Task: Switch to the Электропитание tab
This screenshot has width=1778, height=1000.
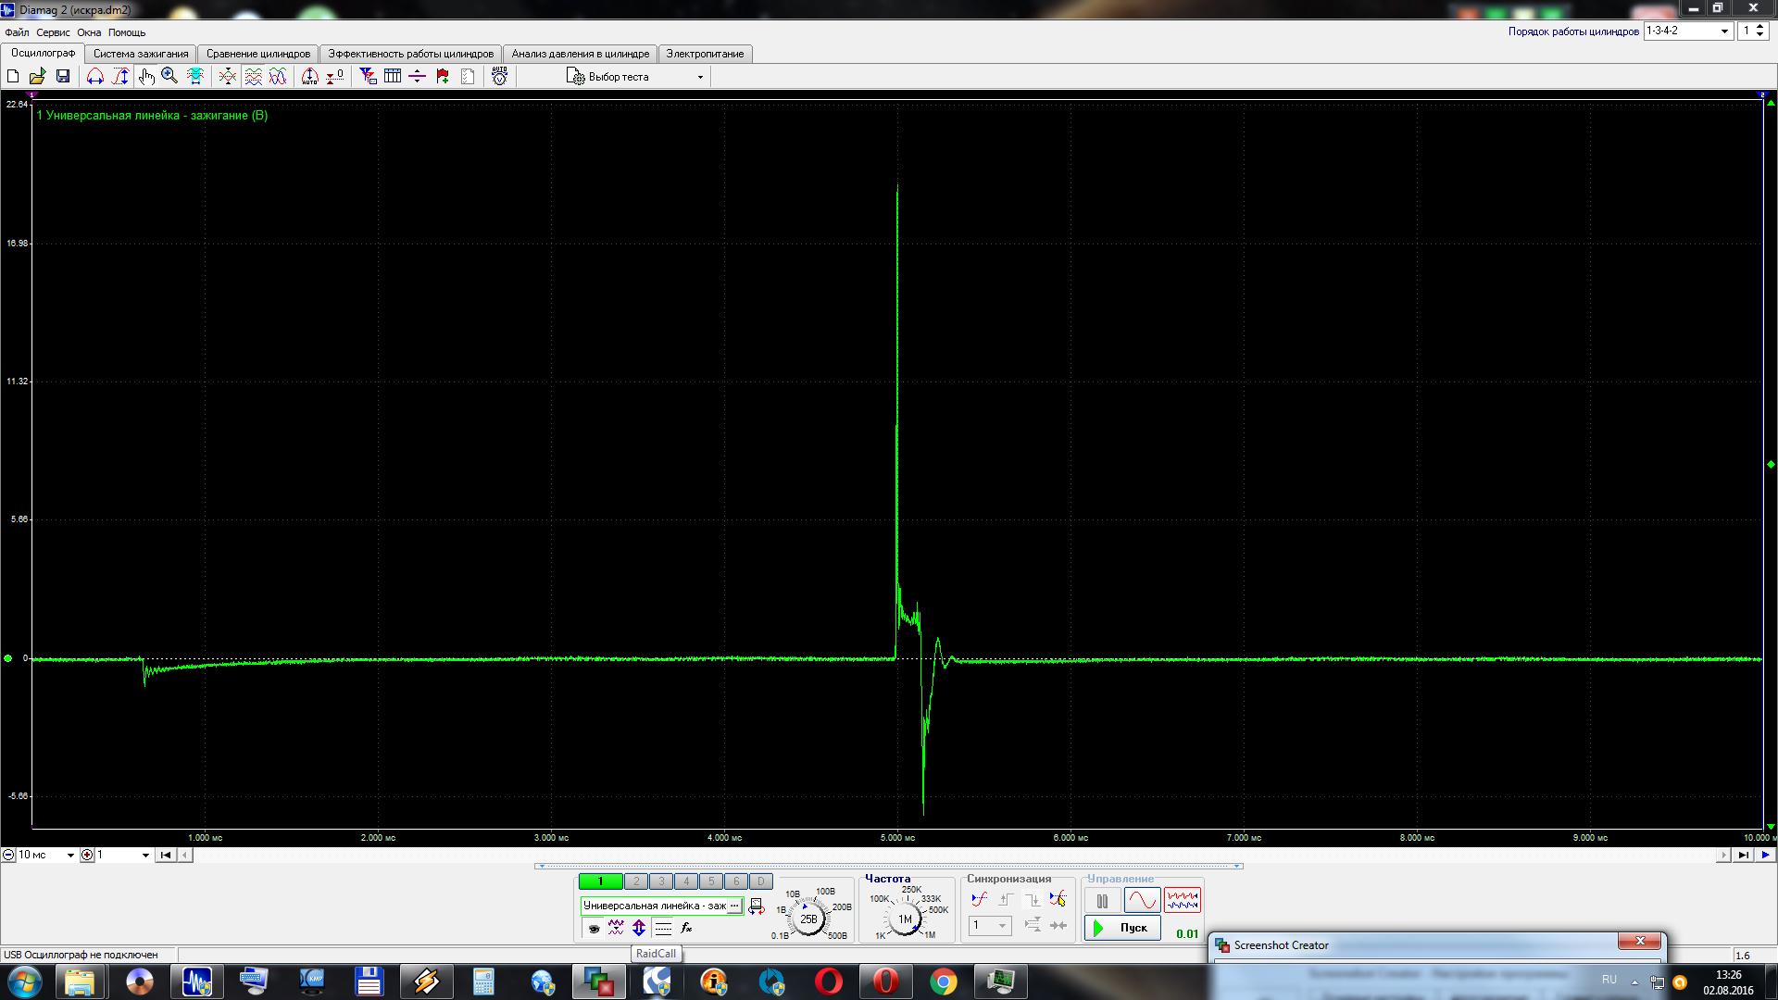Action: click(x=706, y=54)
